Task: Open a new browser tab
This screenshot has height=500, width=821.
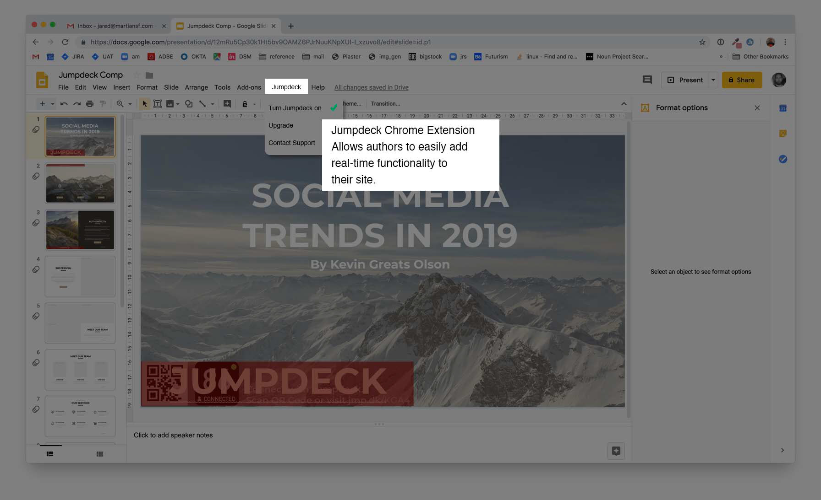Action: [291, 26]
